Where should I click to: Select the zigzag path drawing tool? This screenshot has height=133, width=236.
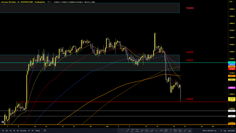pyautogui.click(x=161, y=130)
